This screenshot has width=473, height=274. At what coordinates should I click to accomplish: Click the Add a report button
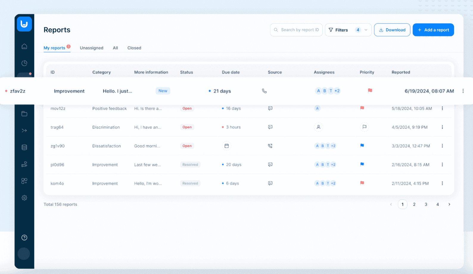coord(433,30)
